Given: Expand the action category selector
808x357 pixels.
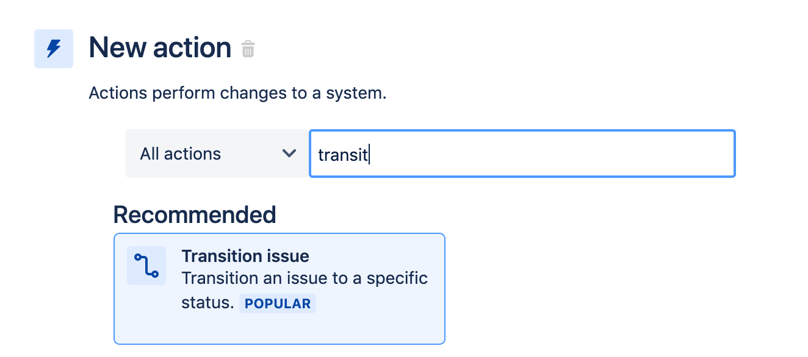Looking at the screenshot, I should (x=217, y=153).
